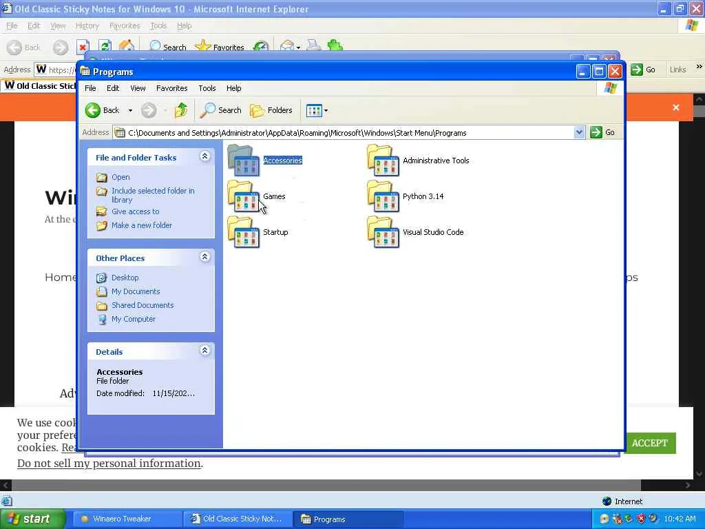Expand Links chevron in Internet Explorer

[699, 67]
